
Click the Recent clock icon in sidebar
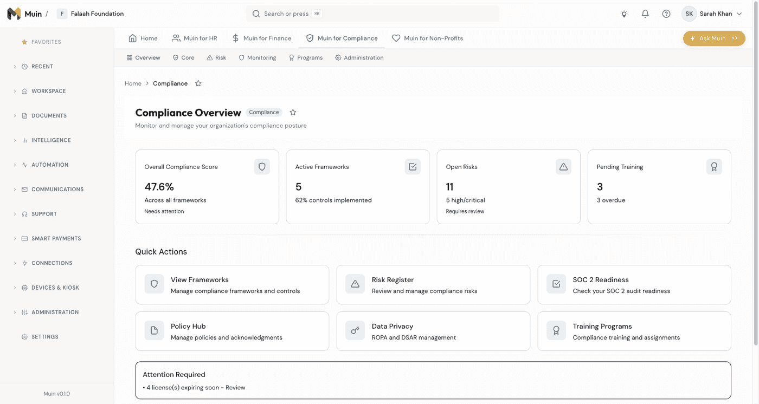click(x=24, y=67)
